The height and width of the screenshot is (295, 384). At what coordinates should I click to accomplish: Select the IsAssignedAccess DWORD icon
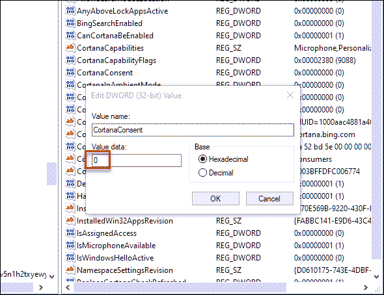pos(70,233)
